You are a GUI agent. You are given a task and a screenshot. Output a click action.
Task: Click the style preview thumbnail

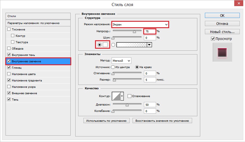pos(222,52)
